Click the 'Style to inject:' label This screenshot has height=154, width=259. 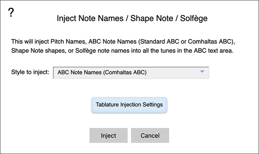click(30, 73)
